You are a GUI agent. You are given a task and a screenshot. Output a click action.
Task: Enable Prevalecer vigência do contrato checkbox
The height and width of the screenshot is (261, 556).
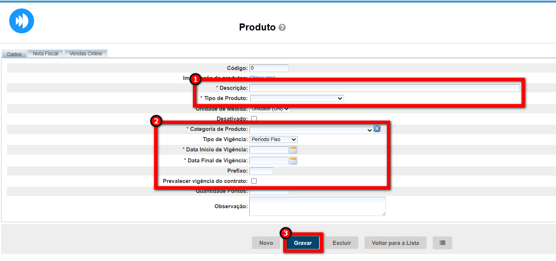pos(254,181)
